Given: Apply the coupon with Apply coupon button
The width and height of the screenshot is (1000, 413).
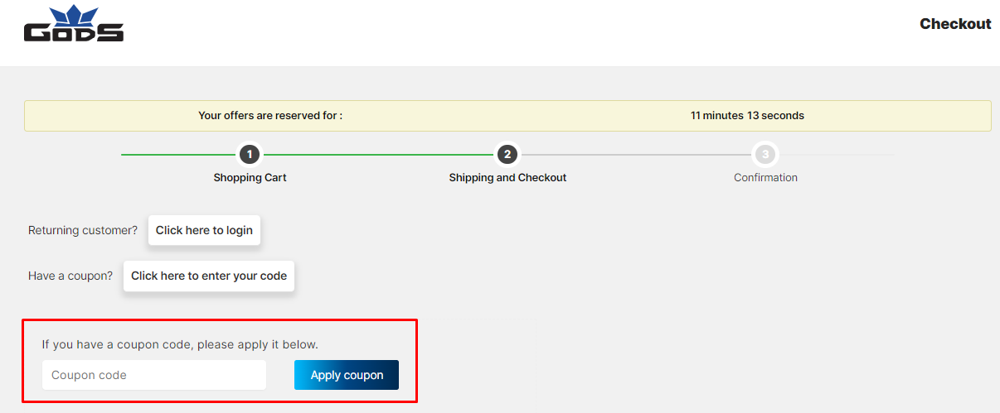Looking at the screenshot, I should pos(347,375).
